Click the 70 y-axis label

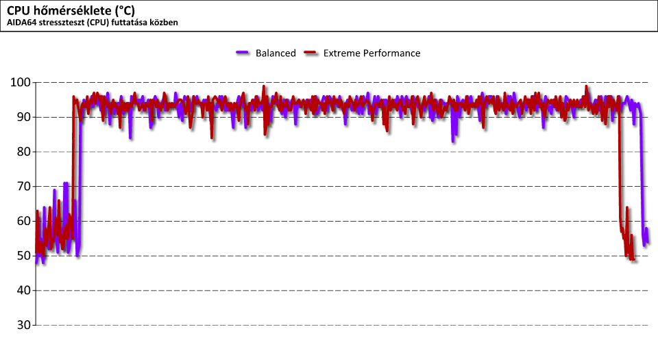[x=24, y=186]
